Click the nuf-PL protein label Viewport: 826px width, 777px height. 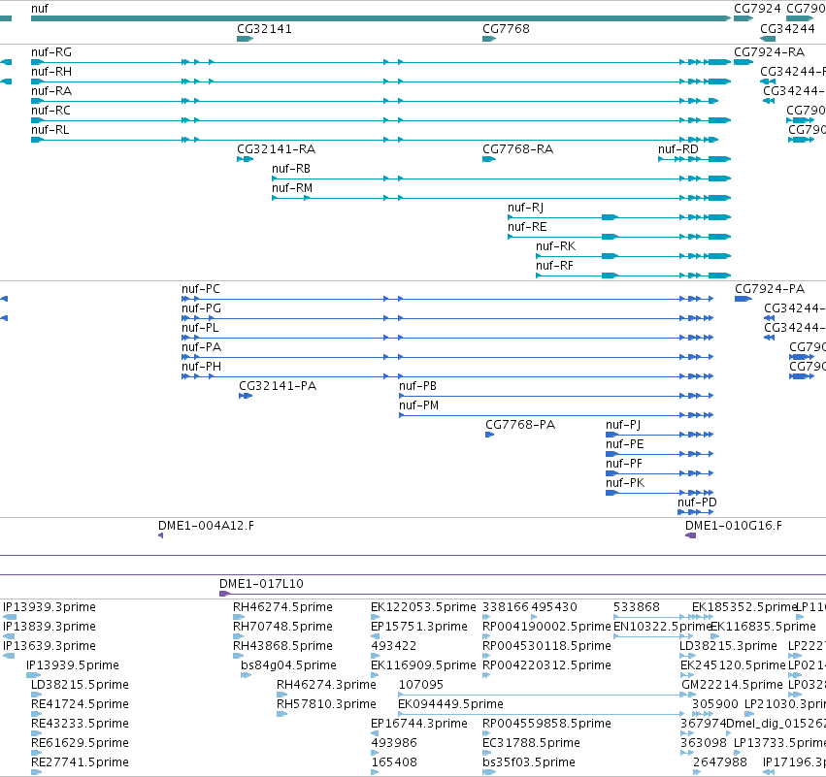tap(200, 329)
